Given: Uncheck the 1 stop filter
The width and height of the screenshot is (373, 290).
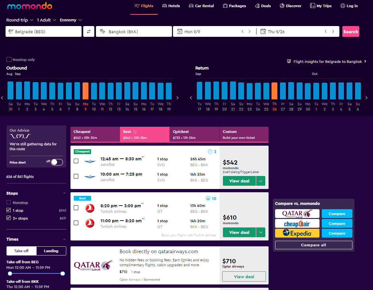Looking at the screenshot, I should click(8, 210).
